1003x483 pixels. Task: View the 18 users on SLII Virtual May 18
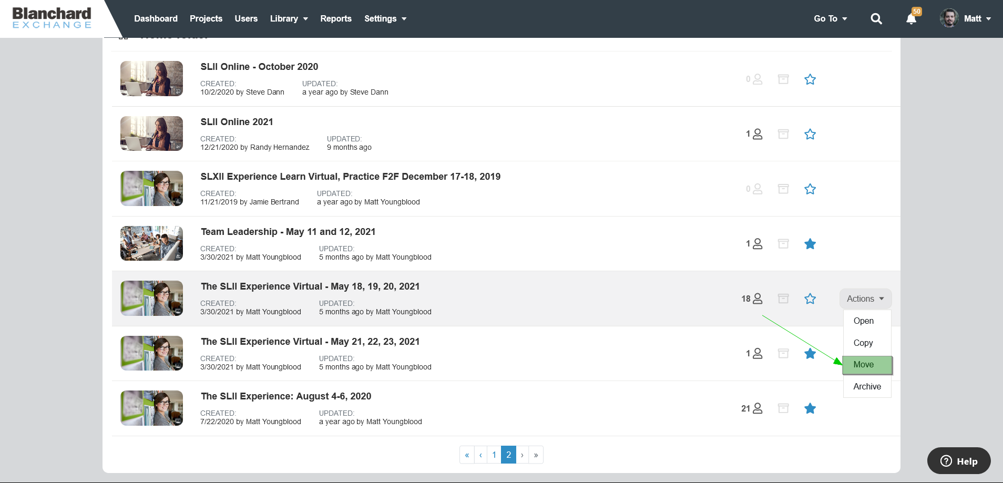click(x=752, y=299)
